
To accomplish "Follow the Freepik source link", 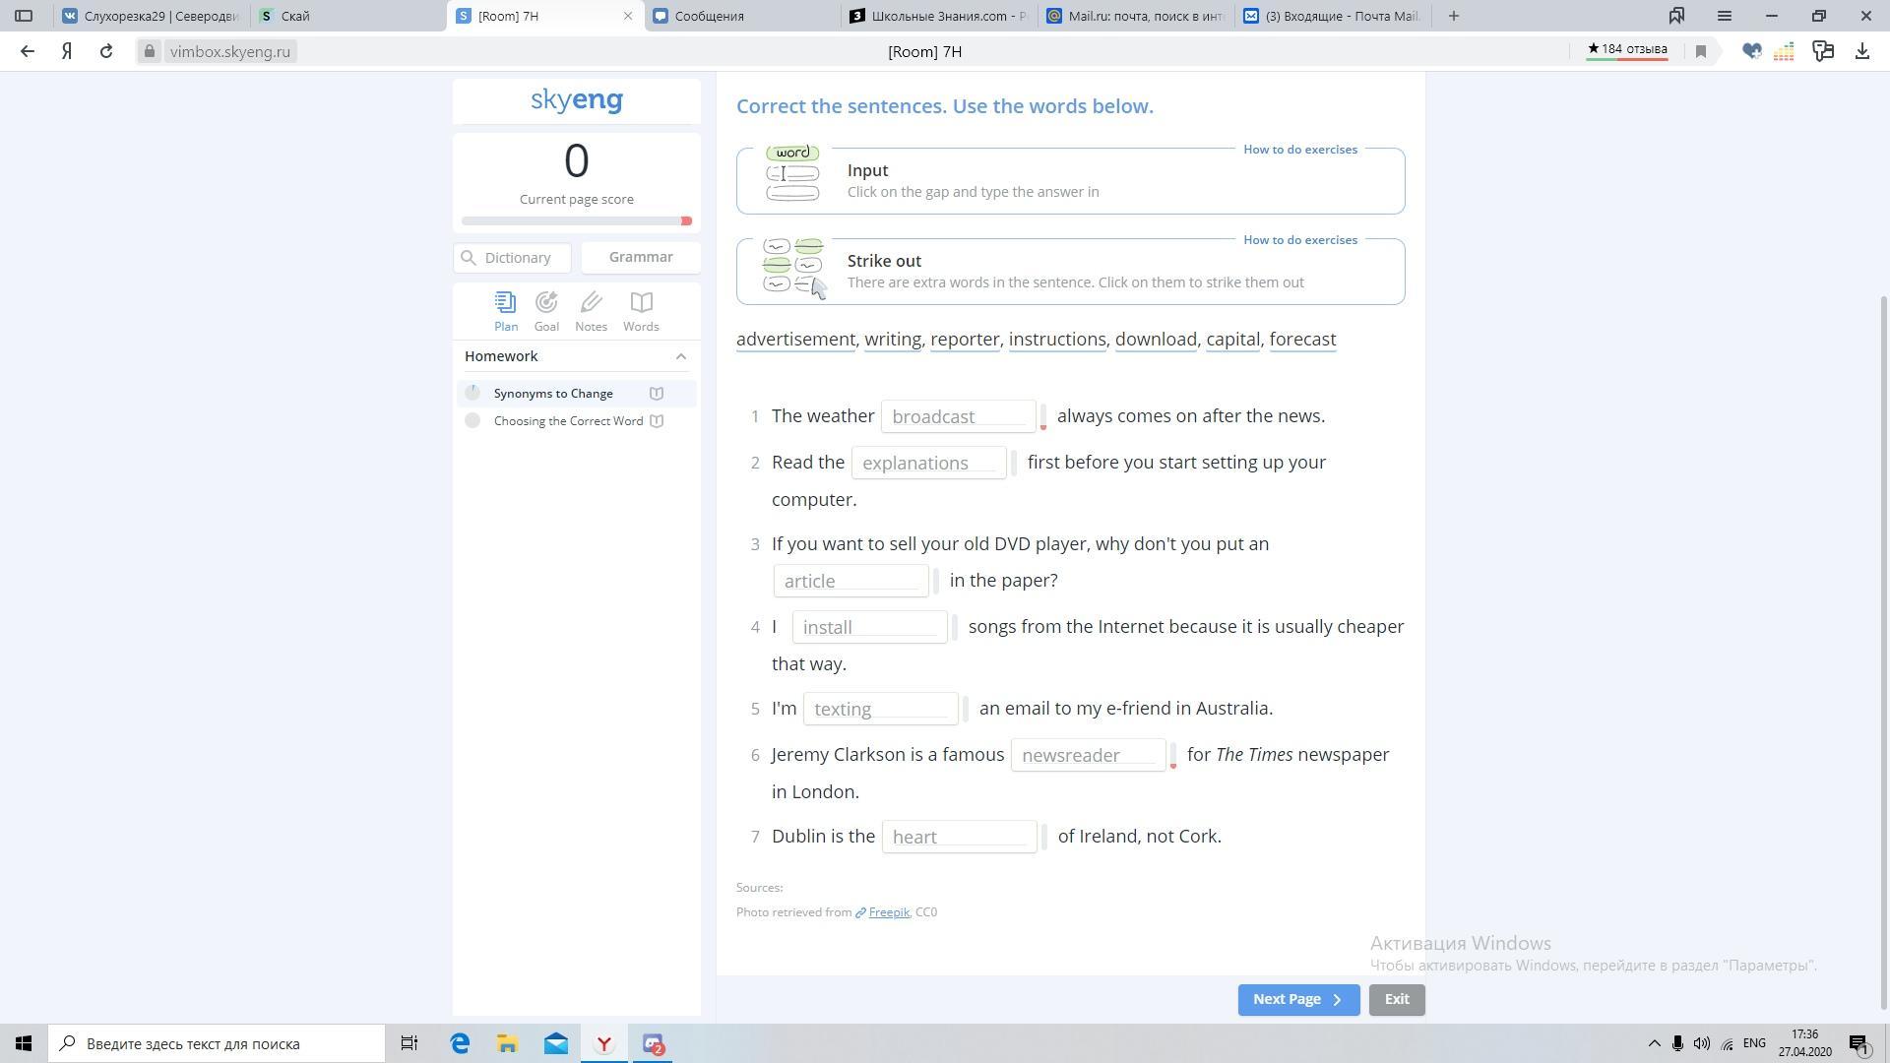I will [888, 912].
